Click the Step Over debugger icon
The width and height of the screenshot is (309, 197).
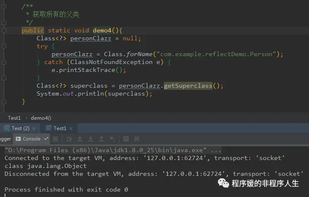pyautogui.click(x=69, y=139)
